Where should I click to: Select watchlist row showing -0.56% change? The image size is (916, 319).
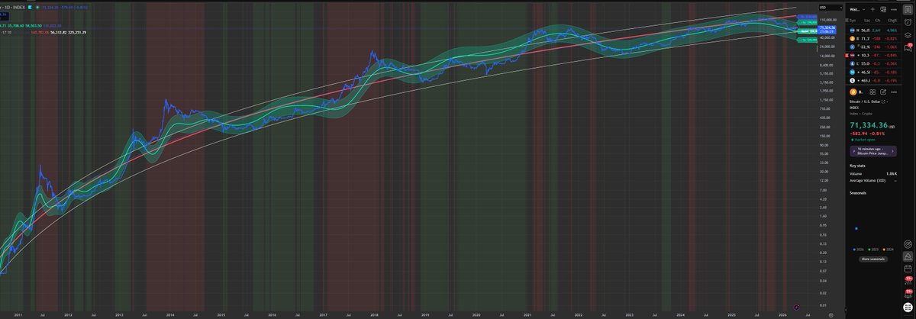tap(872, 63)
